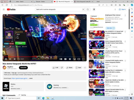Switch to Discover - Roblox tab

pyautogui.click(x=43, y=2)
